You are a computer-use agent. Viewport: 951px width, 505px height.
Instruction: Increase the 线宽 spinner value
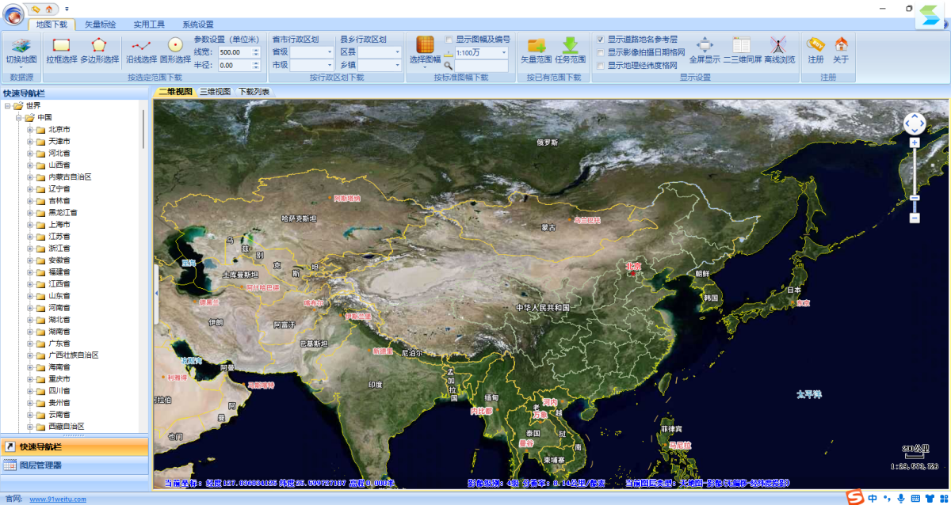coord(256,50)
